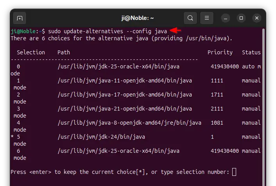Click the sudo update-alternatives command text
Image resolution: width=276 pixels, height=186 pixels.
(x=108, y=31)
